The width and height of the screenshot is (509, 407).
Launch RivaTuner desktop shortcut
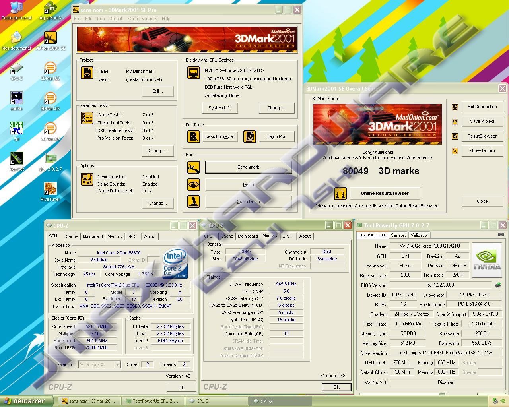(50, 192)
